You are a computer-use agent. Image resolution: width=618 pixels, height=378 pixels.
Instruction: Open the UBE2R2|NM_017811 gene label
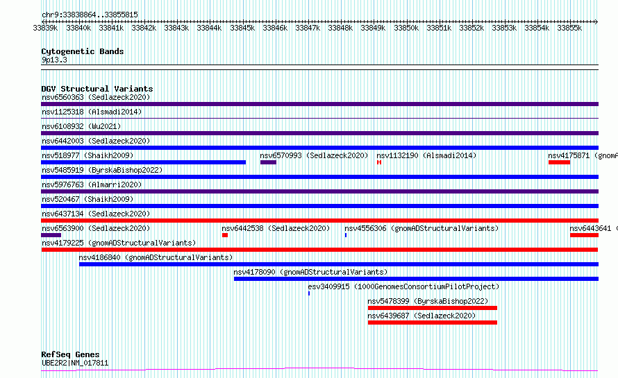click(75, 363)
